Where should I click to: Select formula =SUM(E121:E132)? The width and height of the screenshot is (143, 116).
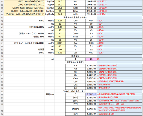(x=106, y=114)
